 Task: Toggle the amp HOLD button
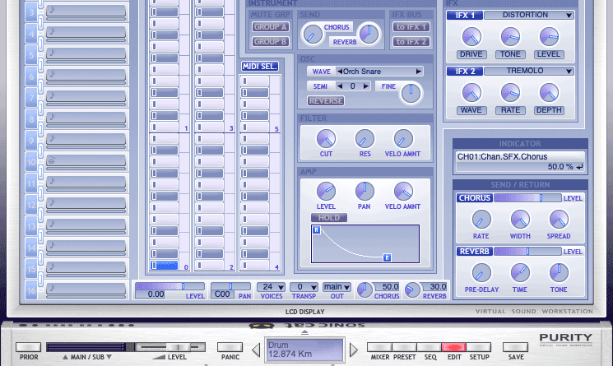click(x=328, y=217)
